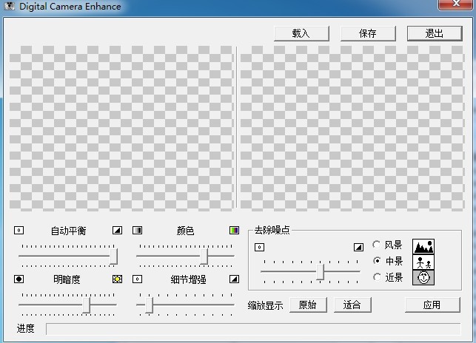The width and height of the screenshot is (476, 343).
Task: Click the 退出 exit button
Action: [434, 33]
